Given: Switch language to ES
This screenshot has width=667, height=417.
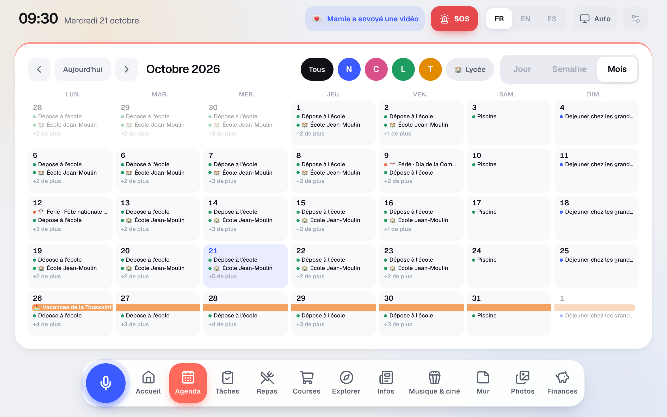Looking at the screenshot, I should (x=552, y=19).
